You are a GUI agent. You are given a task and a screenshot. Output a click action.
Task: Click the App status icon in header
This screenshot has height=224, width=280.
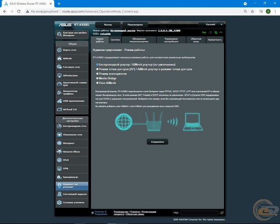click(204, 33)
